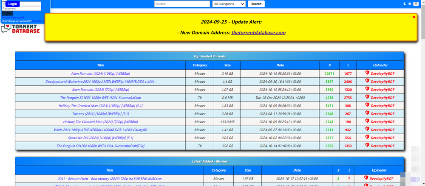Submit with the dark Login button below Password

7,13
